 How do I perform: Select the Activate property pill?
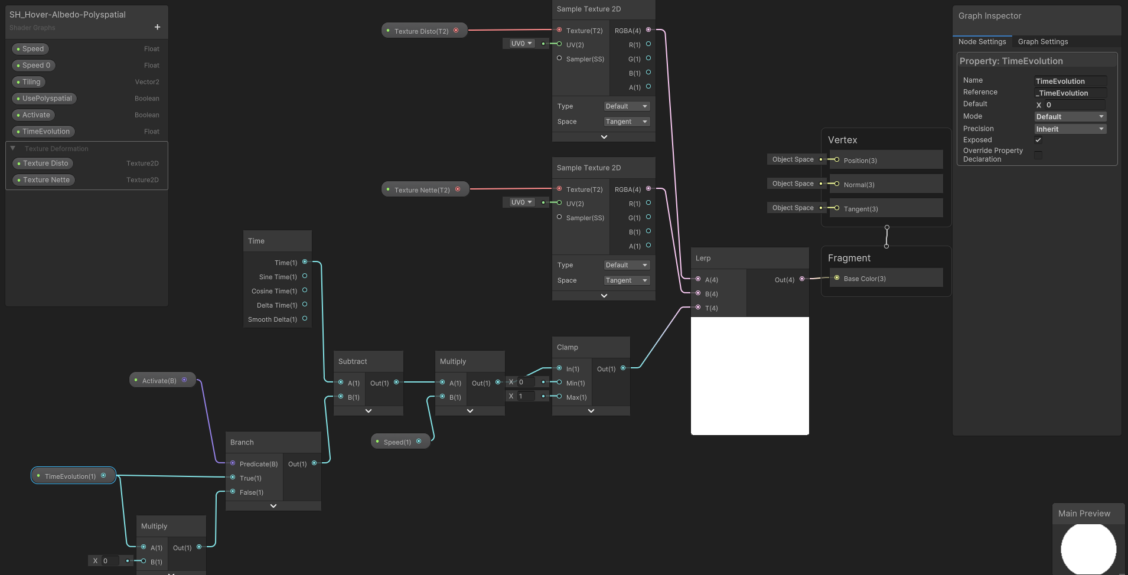[33, 115]
